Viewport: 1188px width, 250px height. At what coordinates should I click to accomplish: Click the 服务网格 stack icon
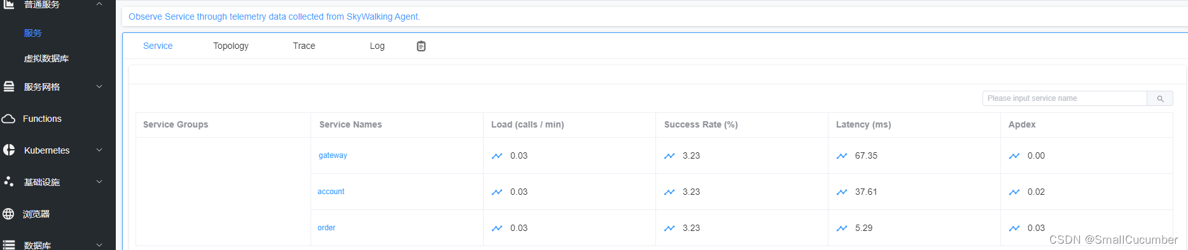pos(9,86)
